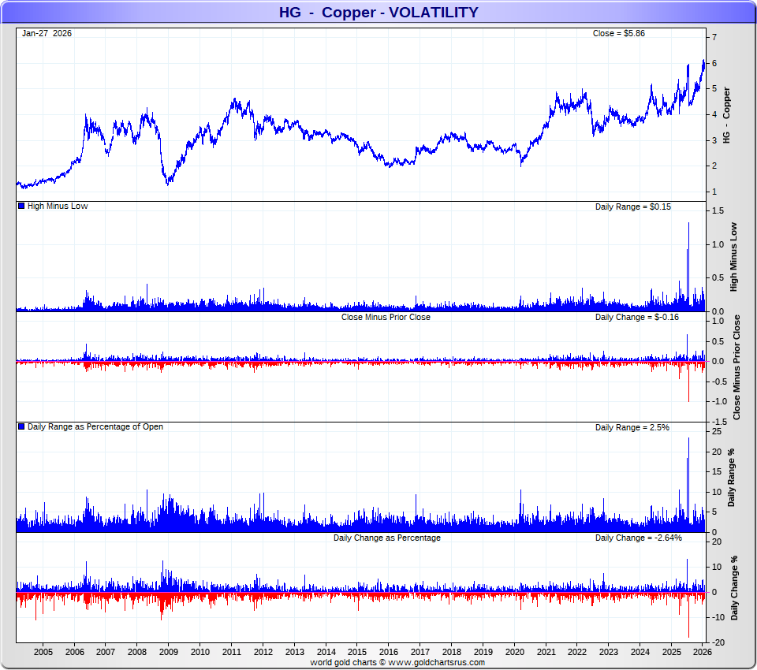The height and width of the screenshot is (670, 757).
Task: Click the 2026 price peak in copper chart
Action: [x=703, y=61]
